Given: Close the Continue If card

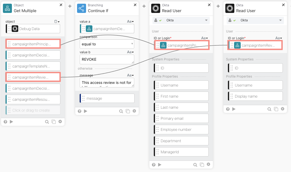Looking at the screenshot, I should tap(135, 5).
